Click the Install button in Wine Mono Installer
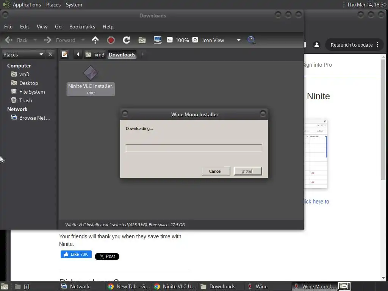Image resolution: width=388 pixels, height=291 pixels. tap(248, 171)
